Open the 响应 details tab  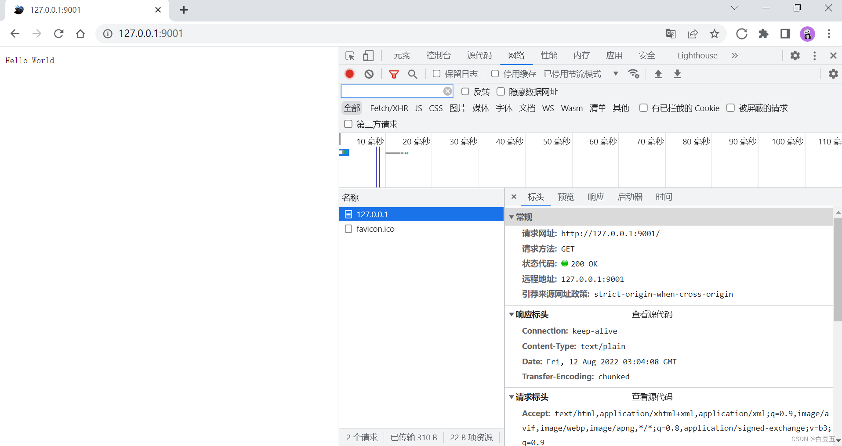point(596,197)
